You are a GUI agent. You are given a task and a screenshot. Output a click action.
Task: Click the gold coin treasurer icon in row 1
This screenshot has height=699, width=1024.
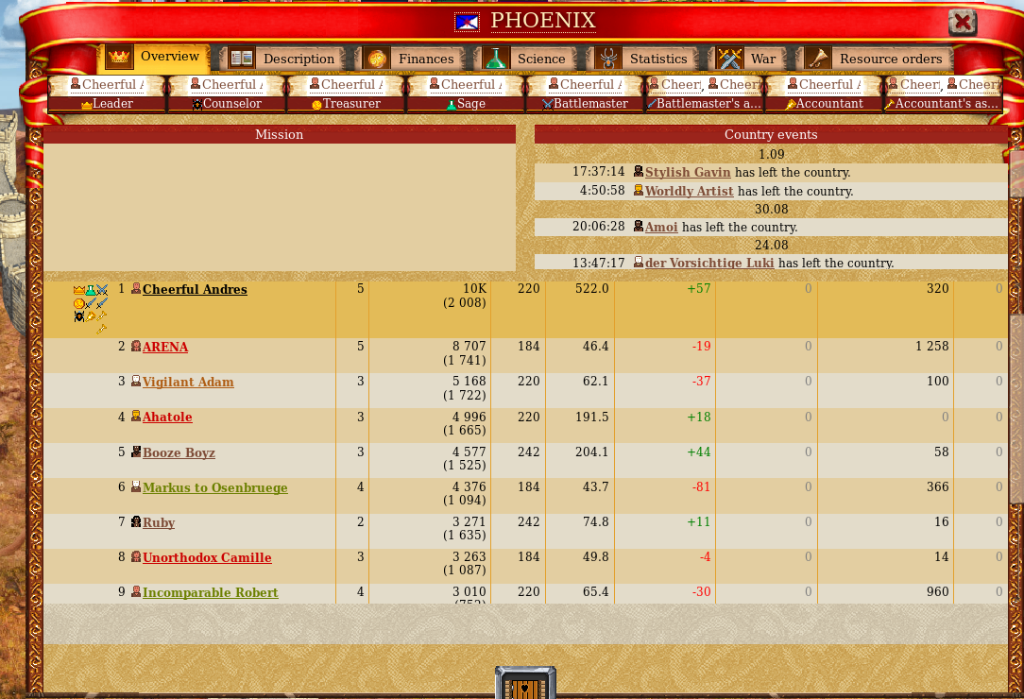tap(79, 304)
